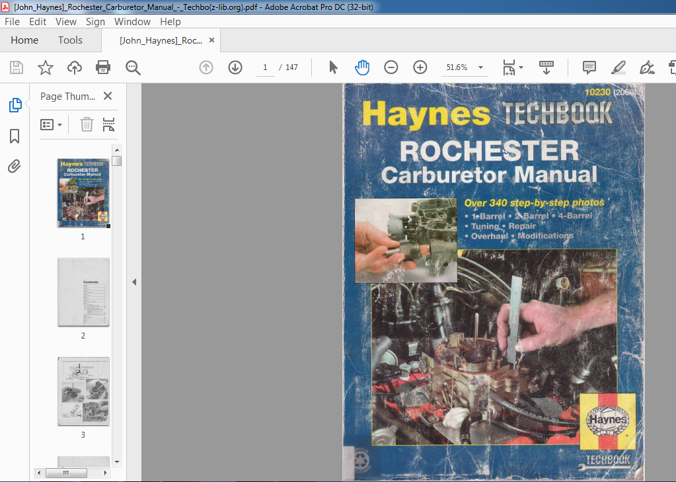
Task: Click the Rochester title on cover page
Action: (x=490, y=151)
